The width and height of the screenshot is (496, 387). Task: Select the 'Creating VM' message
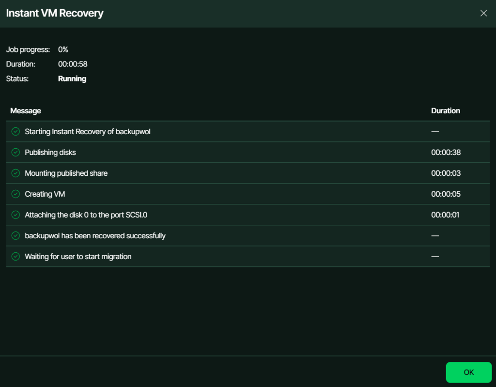45,194
